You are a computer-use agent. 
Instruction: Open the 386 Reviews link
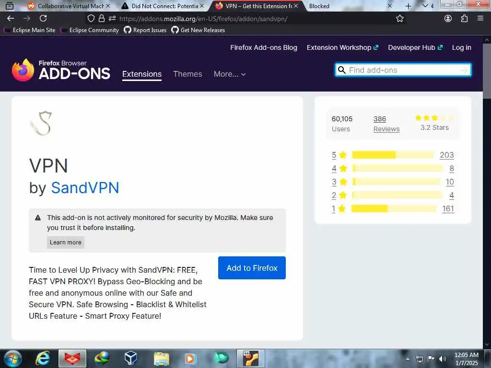pyautogui.click(x=386, y=124)
